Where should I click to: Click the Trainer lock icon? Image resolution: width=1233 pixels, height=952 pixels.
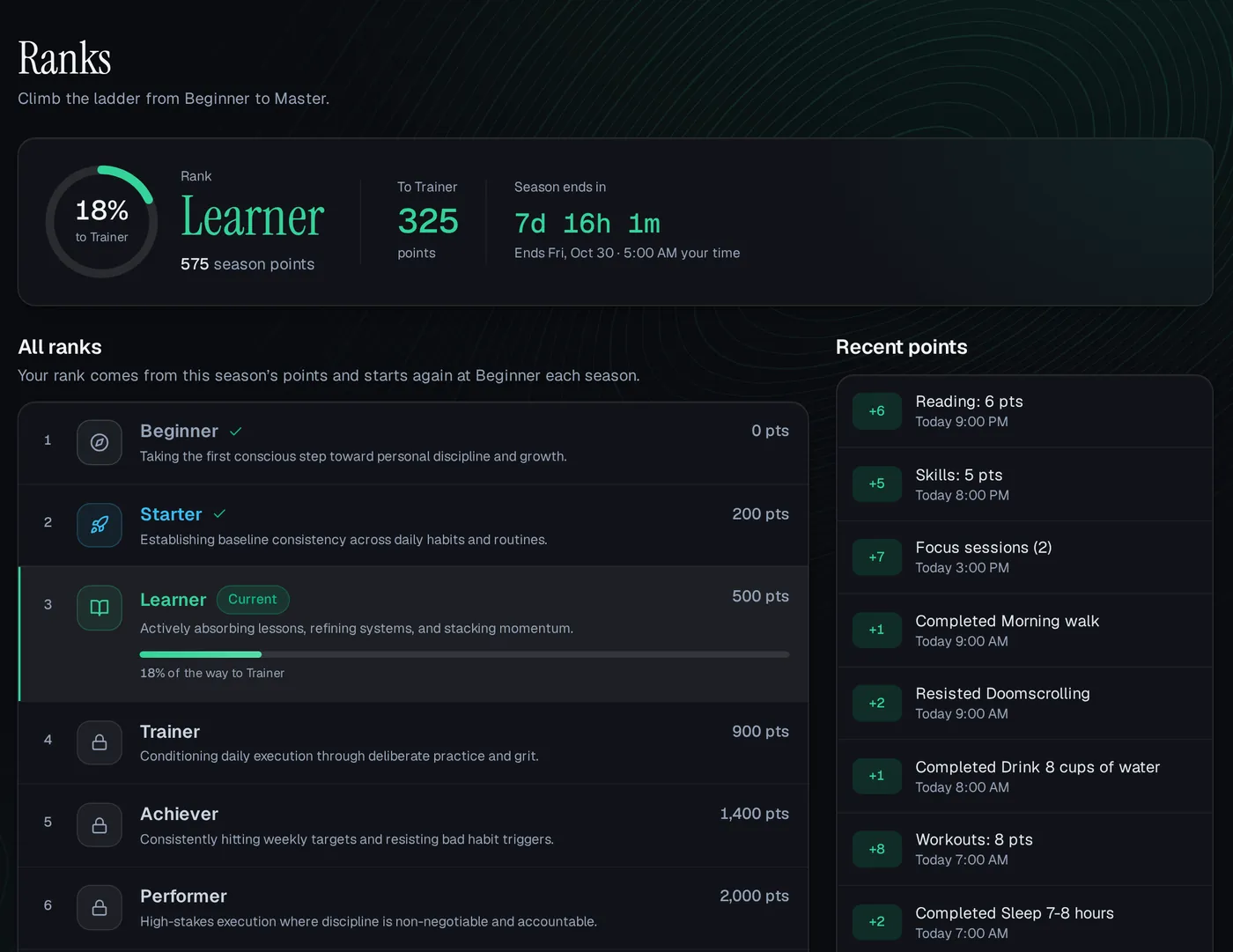(x=100, y=742)
